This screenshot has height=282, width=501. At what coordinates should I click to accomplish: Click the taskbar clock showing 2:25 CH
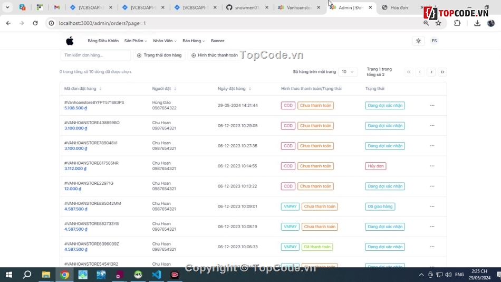[x=479, y=271]
